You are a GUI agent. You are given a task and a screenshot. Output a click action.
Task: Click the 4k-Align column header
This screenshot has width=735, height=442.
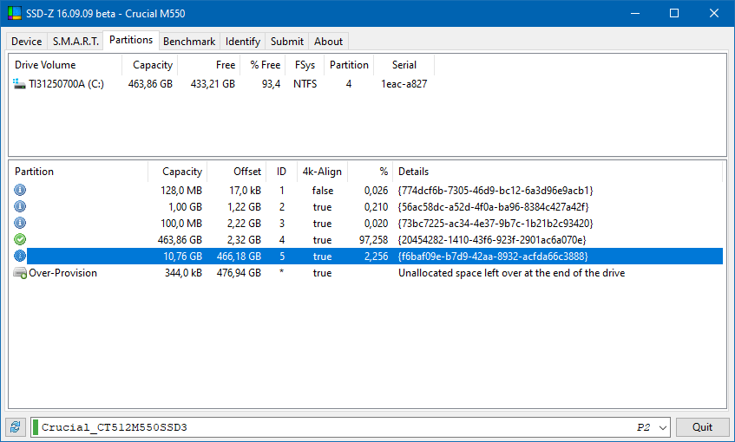pos(322,172)
